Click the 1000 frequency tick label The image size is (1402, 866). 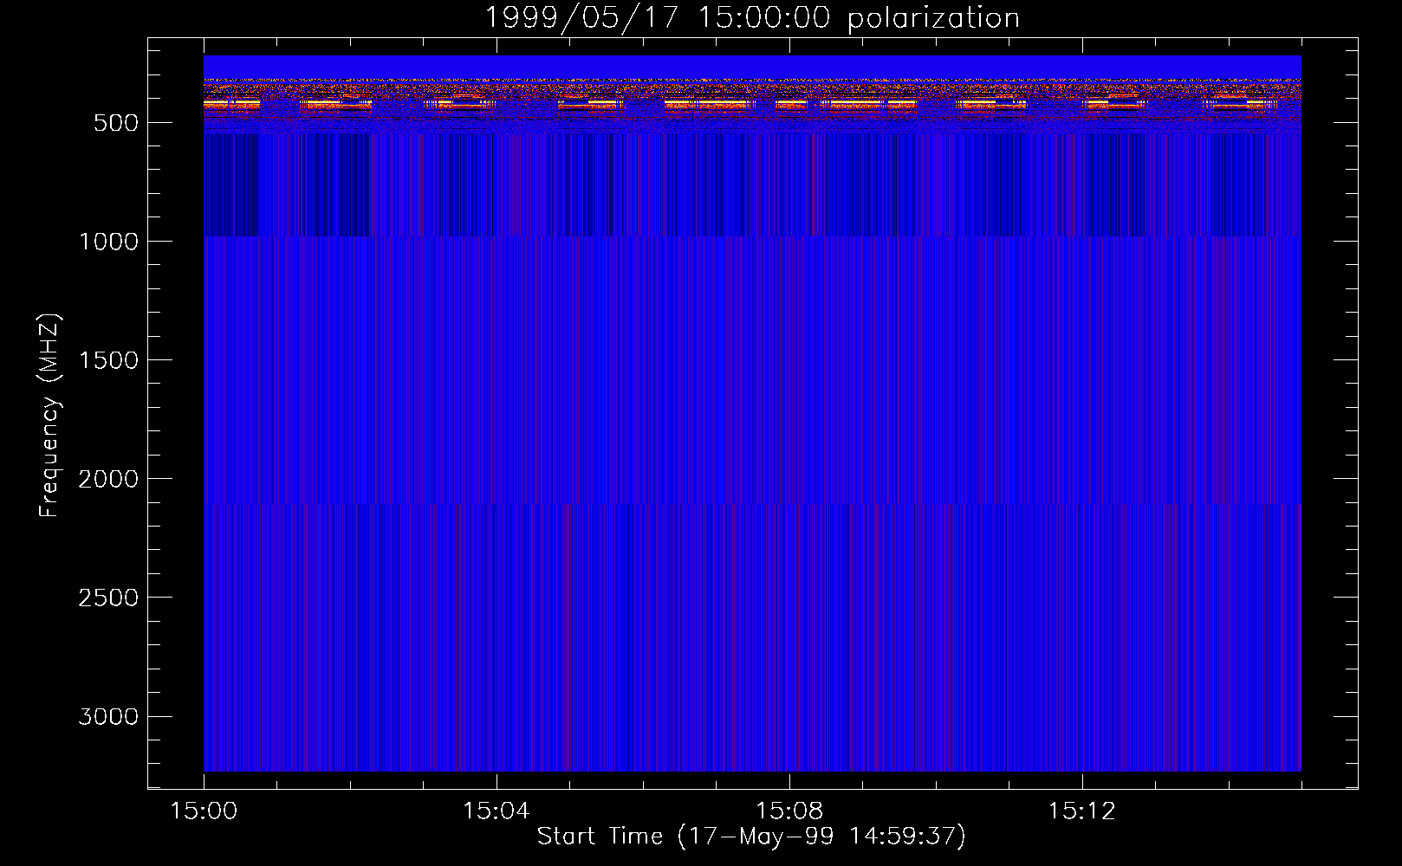coord(108,242)
